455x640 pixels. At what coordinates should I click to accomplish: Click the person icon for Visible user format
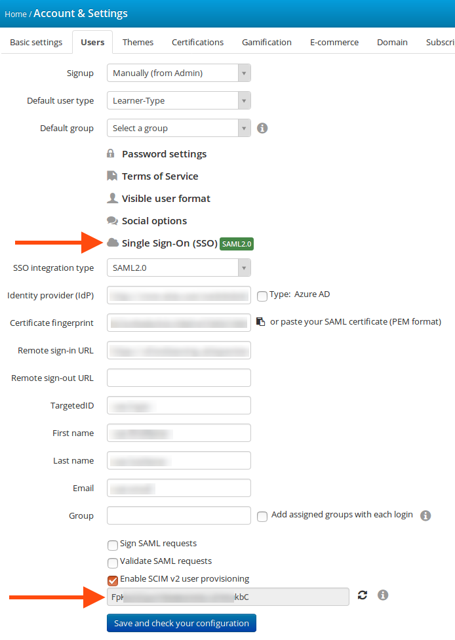112,198
